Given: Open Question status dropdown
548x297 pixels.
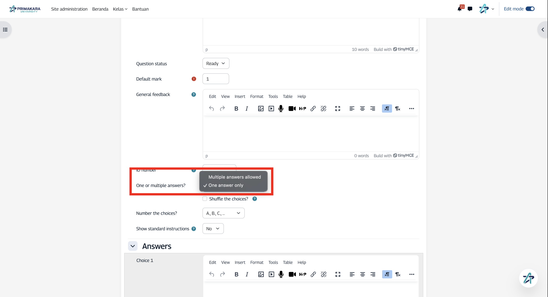Looking at the screenshot, I should pos(216,63).
